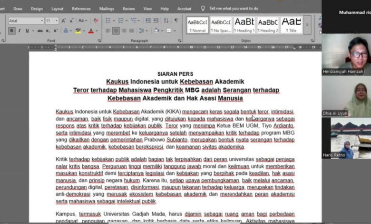This screenshot has height=224, width=371.
Task: Click the Clear All Formatting icon
Action: click(96, 20)
